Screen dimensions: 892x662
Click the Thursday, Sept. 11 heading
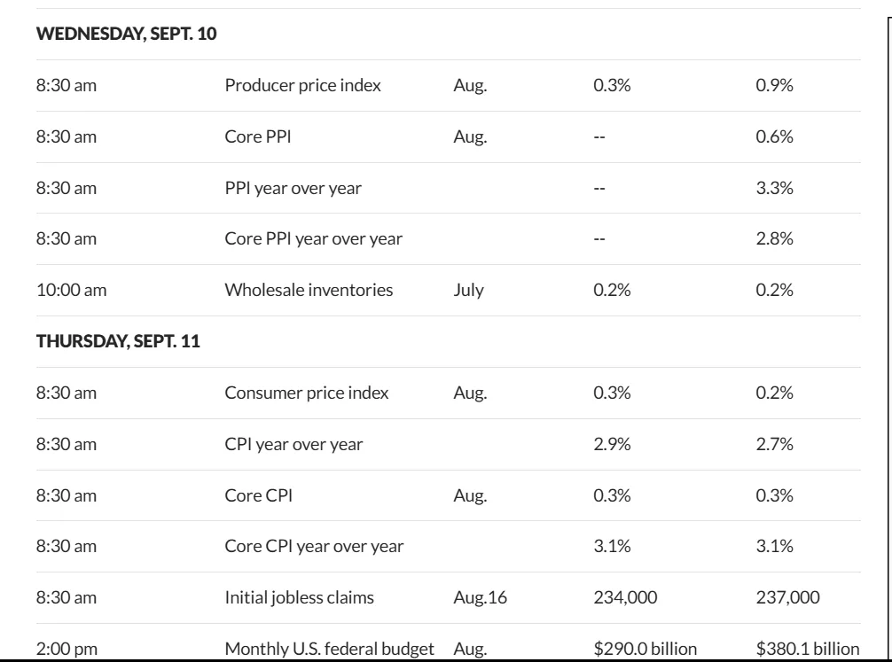pyautogui.click(x=118, y=341)
